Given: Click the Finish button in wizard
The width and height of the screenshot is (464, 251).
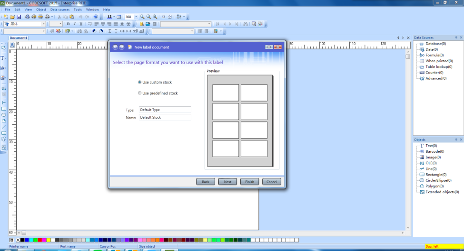Looking at the screenshot, I should [x=249, y=182].
